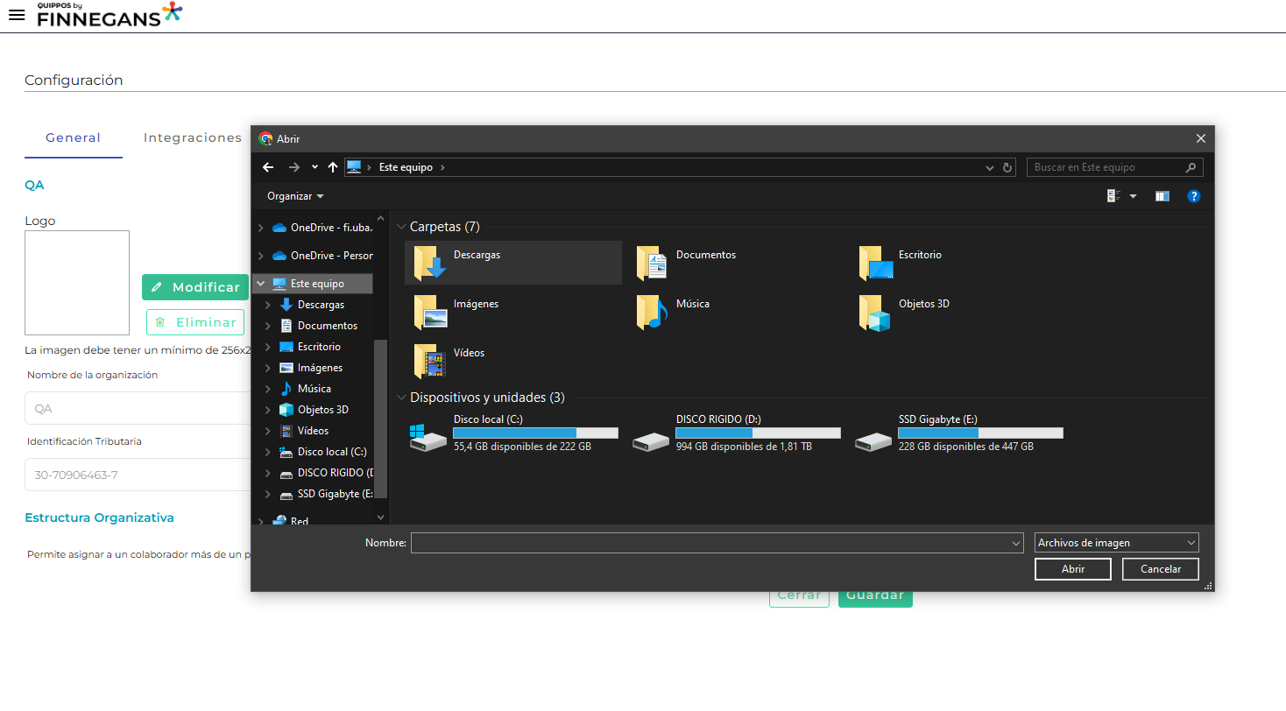This screenshot has height=711, width=1286.
Task: Click the hamburger menu icon
Action: coord(16,16)
